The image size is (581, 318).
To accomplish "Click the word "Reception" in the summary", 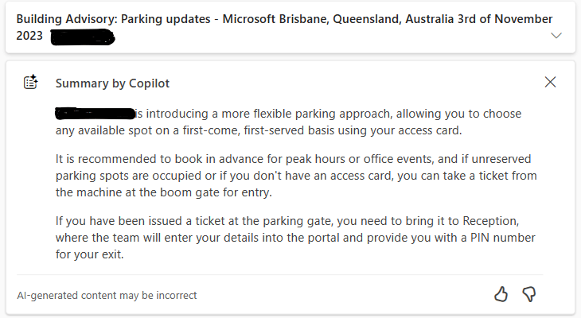I will pyautogui.click(x=490, y=221).
